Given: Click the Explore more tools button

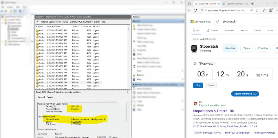Looking at the screenshot, I should point(245,94).
